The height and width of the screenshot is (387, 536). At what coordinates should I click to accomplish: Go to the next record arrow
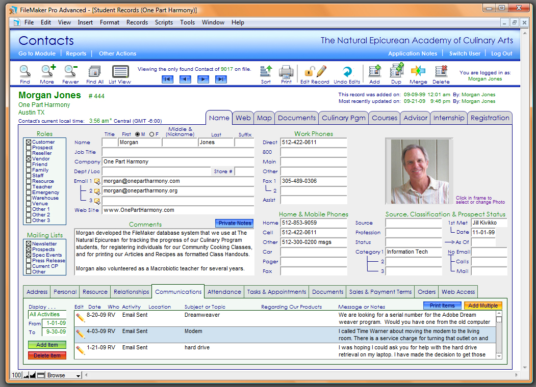click(203, 79)
